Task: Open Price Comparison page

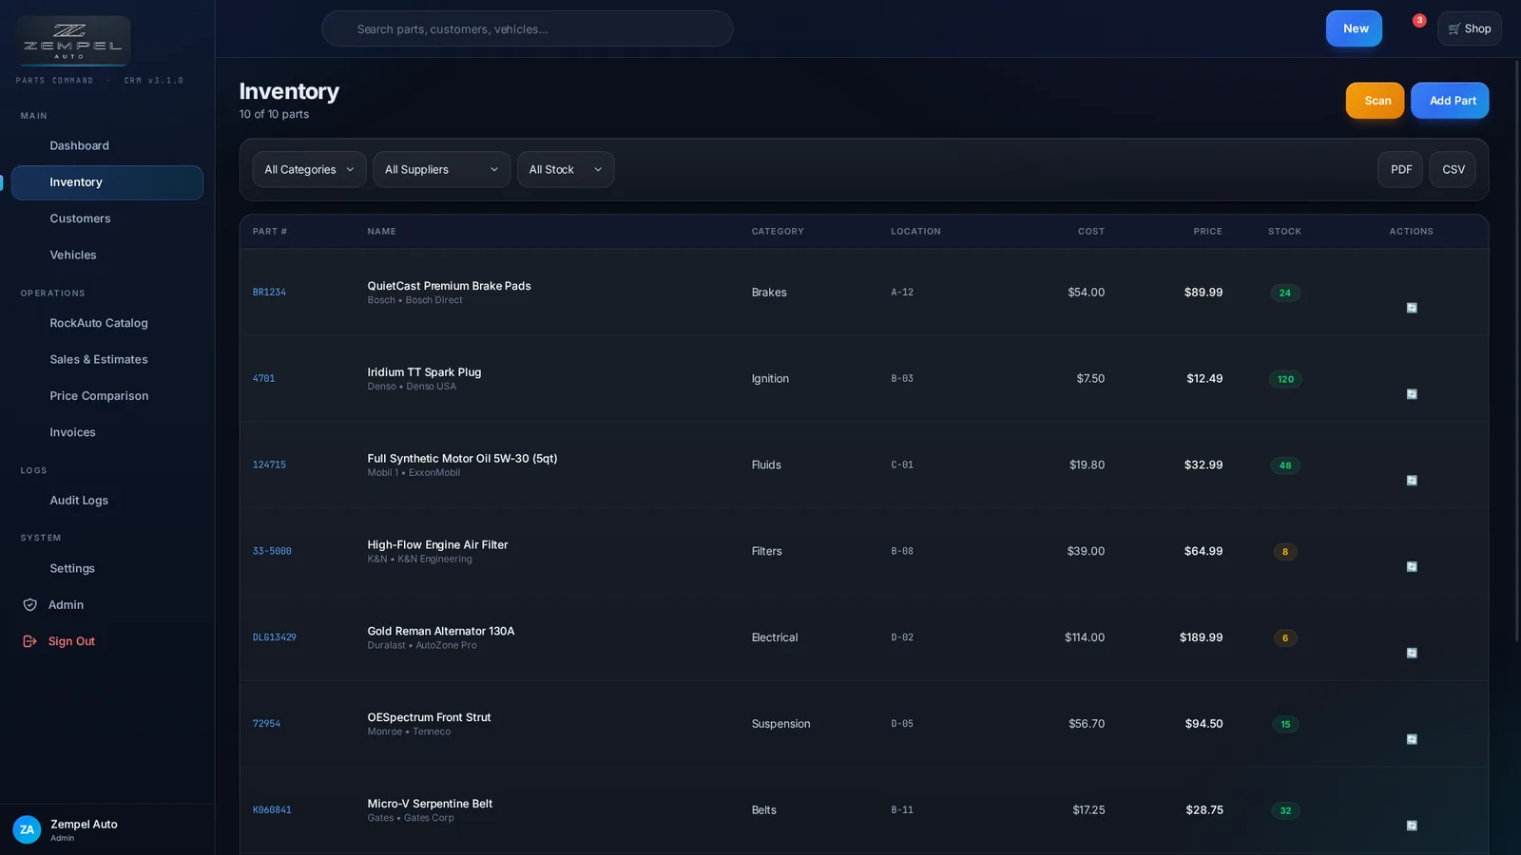Action: click(106, 396)
